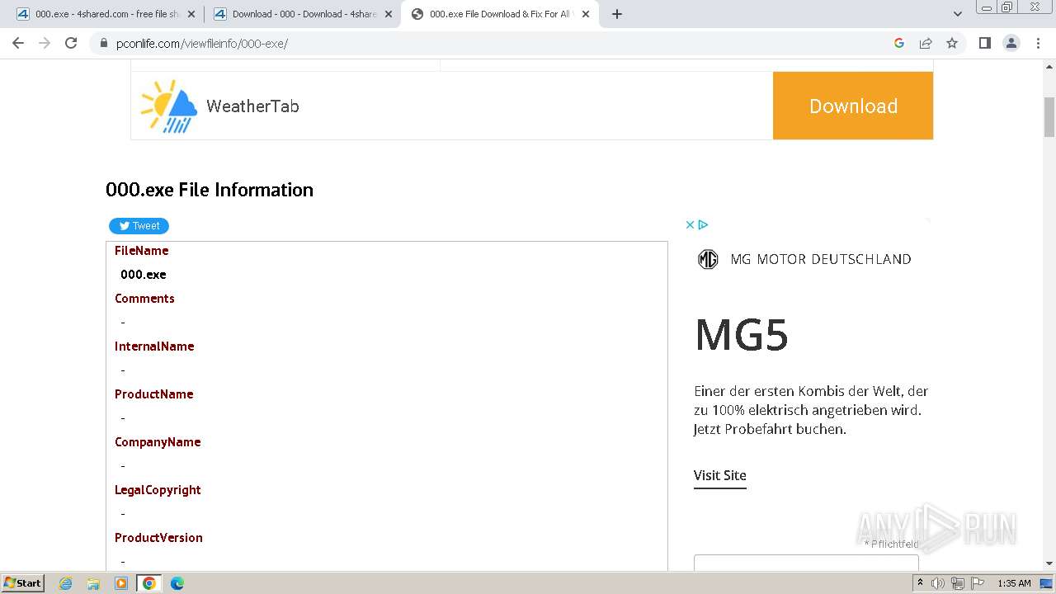The image size is (1056, 594).
Task: Open Action Center flag icon
Action: (x=978, y=583)
